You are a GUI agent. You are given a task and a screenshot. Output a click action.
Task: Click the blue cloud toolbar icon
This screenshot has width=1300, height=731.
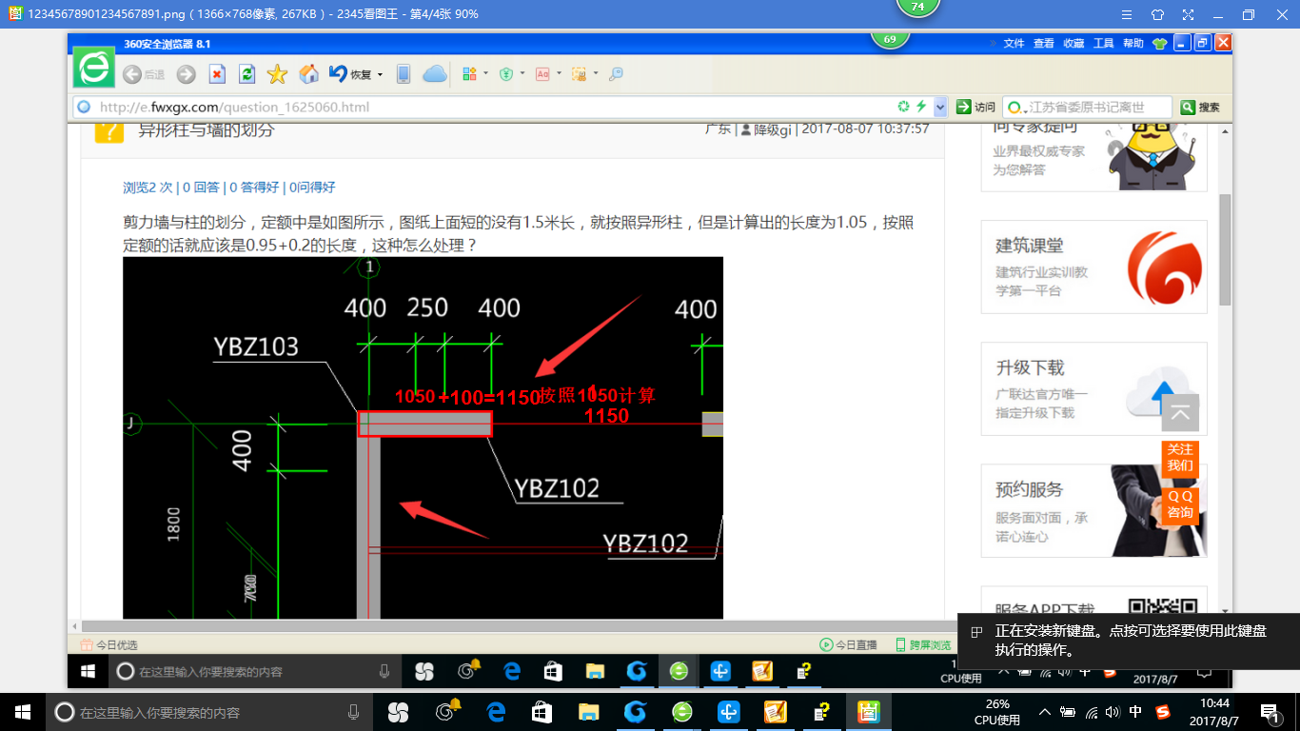pyautogui.click(x=434, y=74)
